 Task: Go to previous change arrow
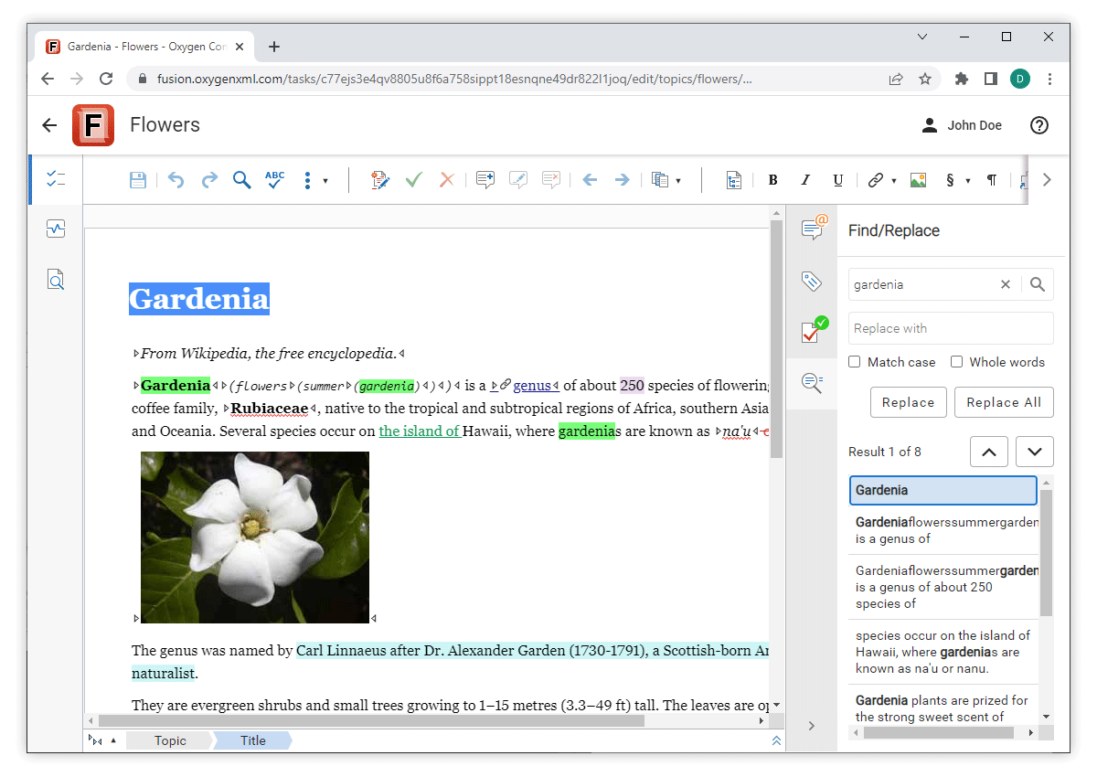[590, 180]
